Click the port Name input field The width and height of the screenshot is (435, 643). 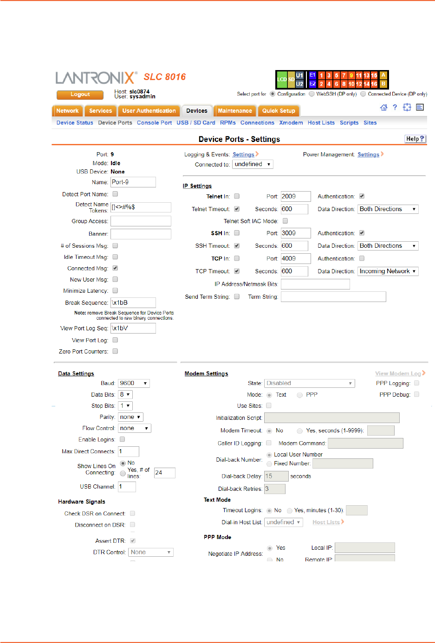133,182
